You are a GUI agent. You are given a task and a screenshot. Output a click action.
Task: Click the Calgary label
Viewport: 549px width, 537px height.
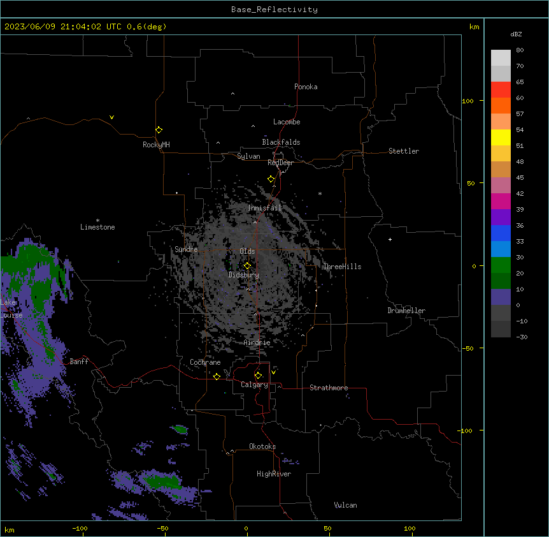(254, 385)
